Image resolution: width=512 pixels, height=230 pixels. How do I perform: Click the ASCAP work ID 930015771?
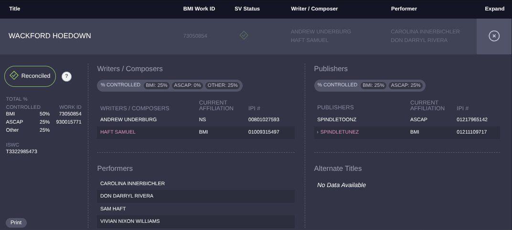point(69,122)
